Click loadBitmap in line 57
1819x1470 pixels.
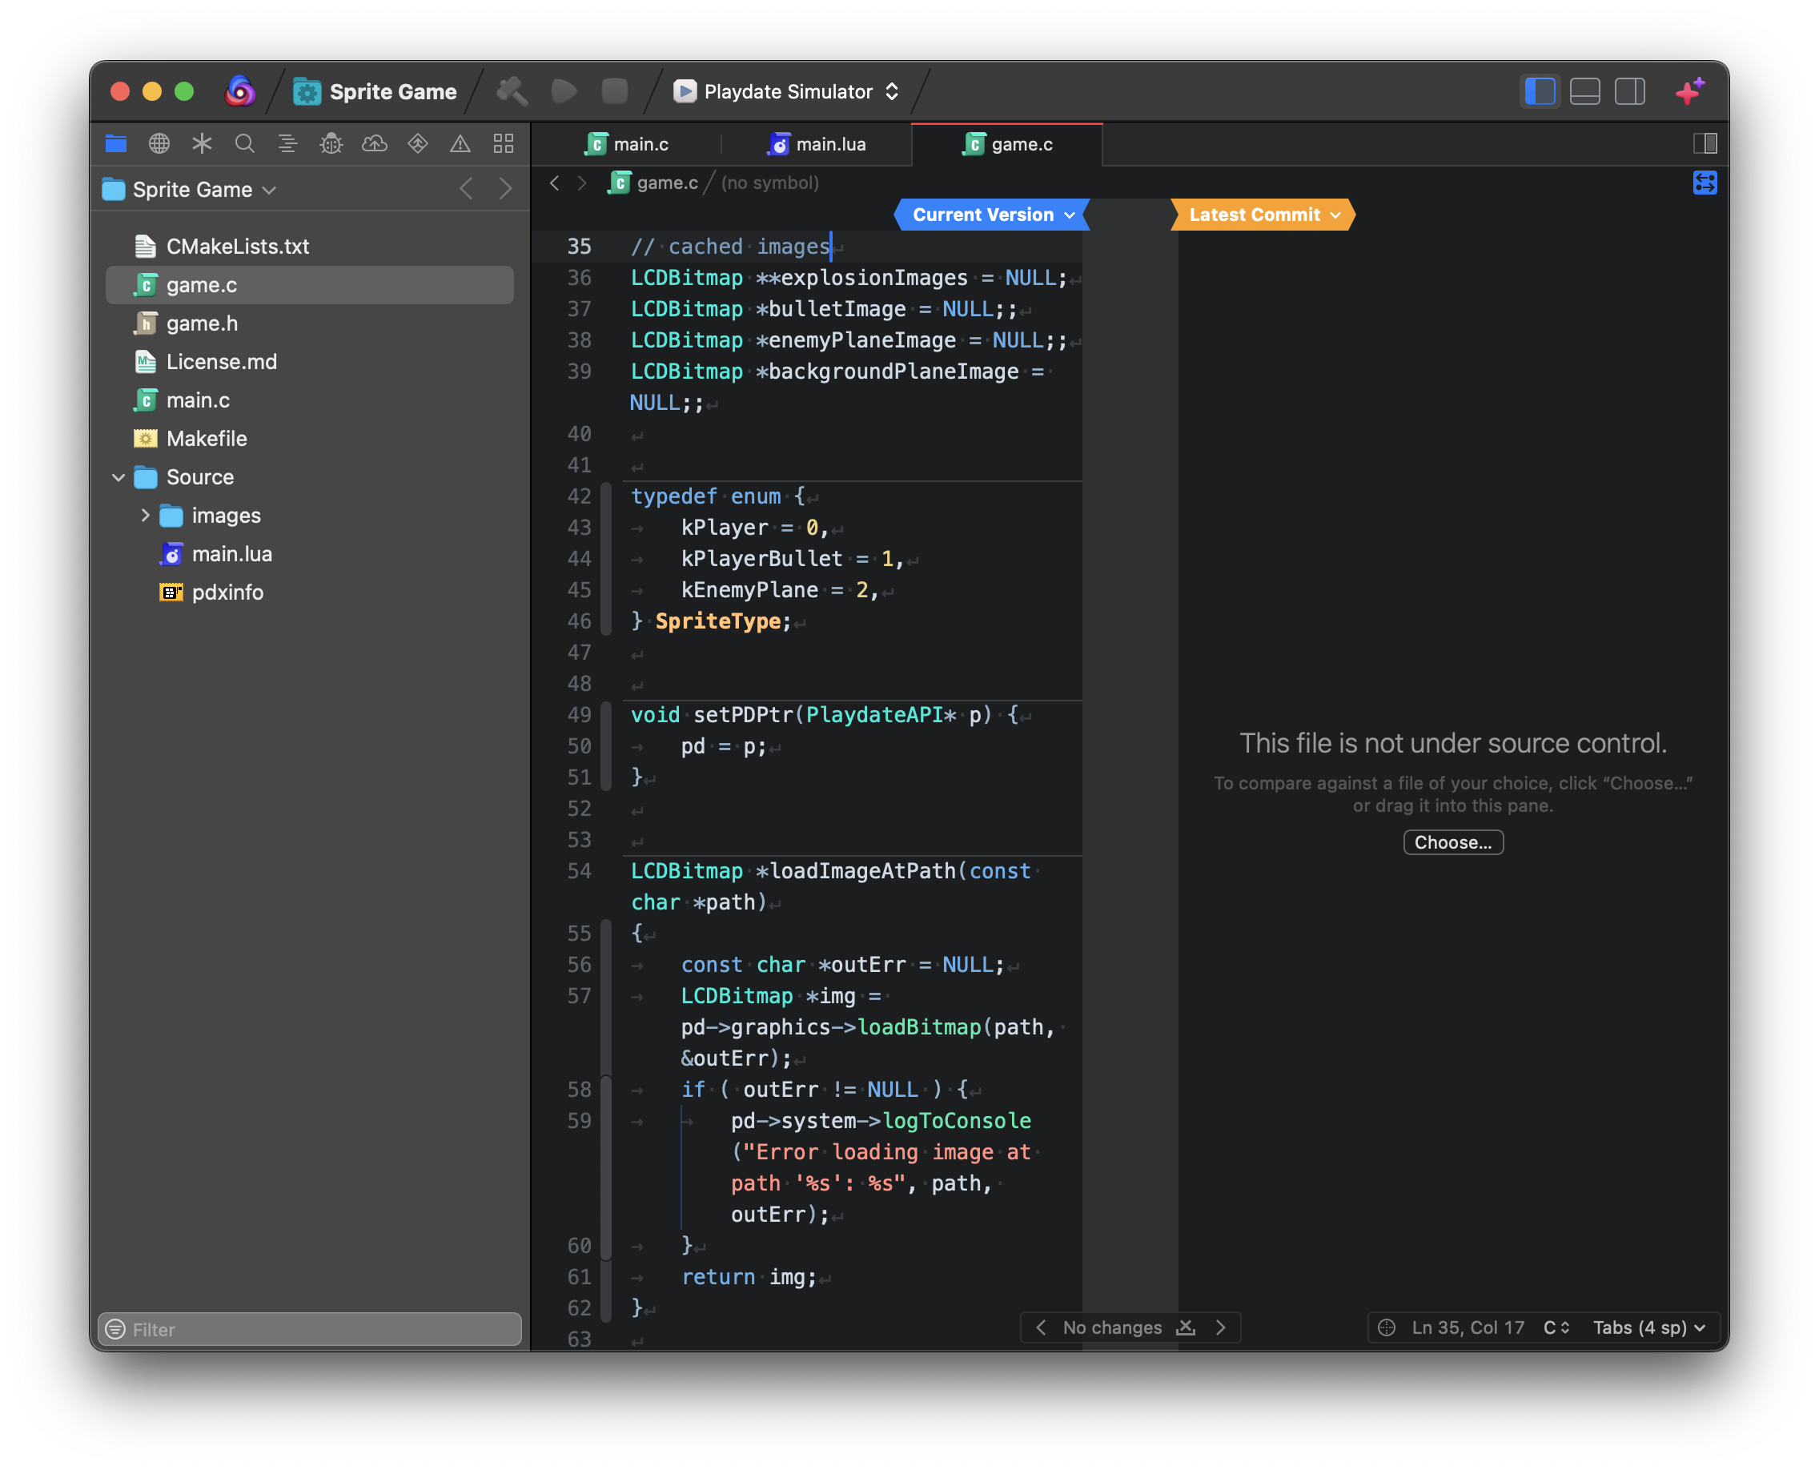[920, 1027]
